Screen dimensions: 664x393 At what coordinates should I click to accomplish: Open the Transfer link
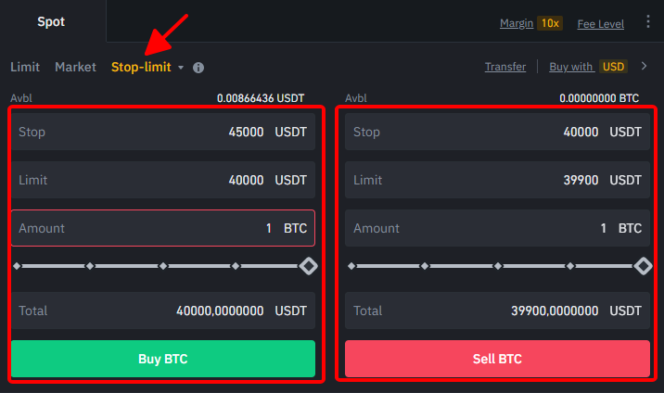[x=505, y=67]
